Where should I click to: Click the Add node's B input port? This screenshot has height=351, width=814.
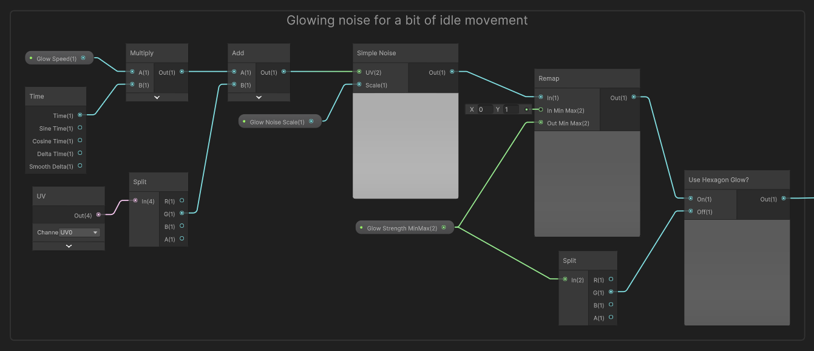click(x=234, y=85)
